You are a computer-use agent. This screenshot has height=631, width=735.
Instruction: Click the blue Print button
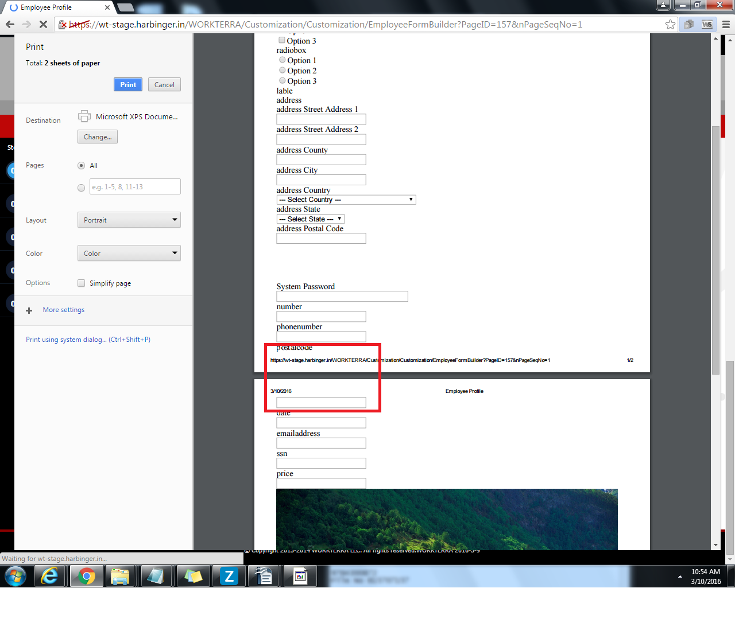[128, 85]
